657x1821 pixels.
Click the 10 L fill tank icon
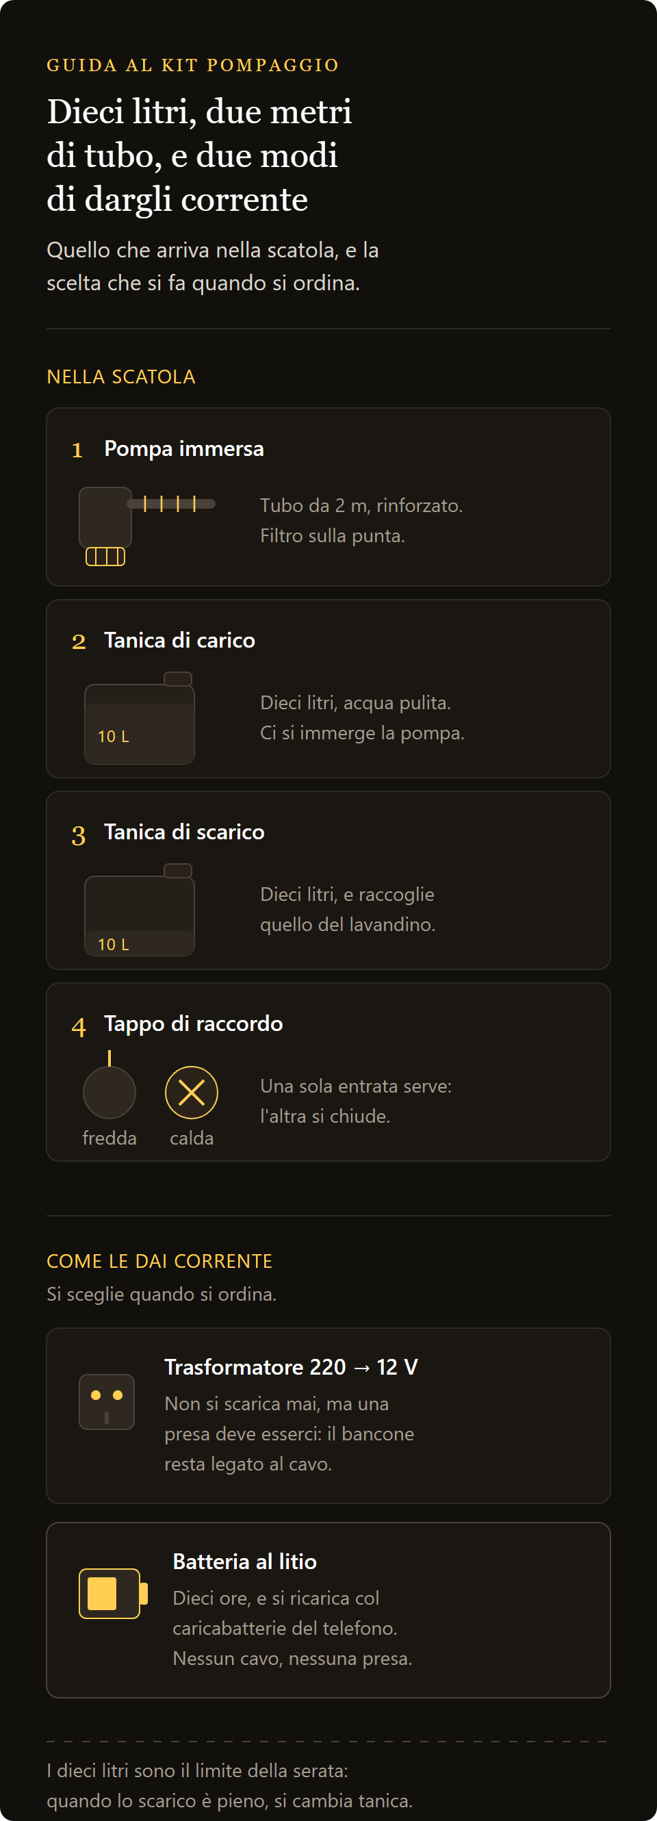pos(139,717)
